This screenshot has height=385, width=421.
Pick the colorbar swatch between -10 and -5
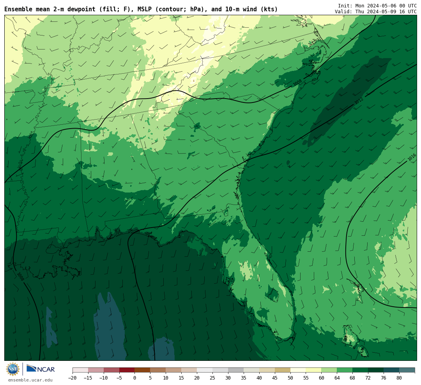pos(111,370)
